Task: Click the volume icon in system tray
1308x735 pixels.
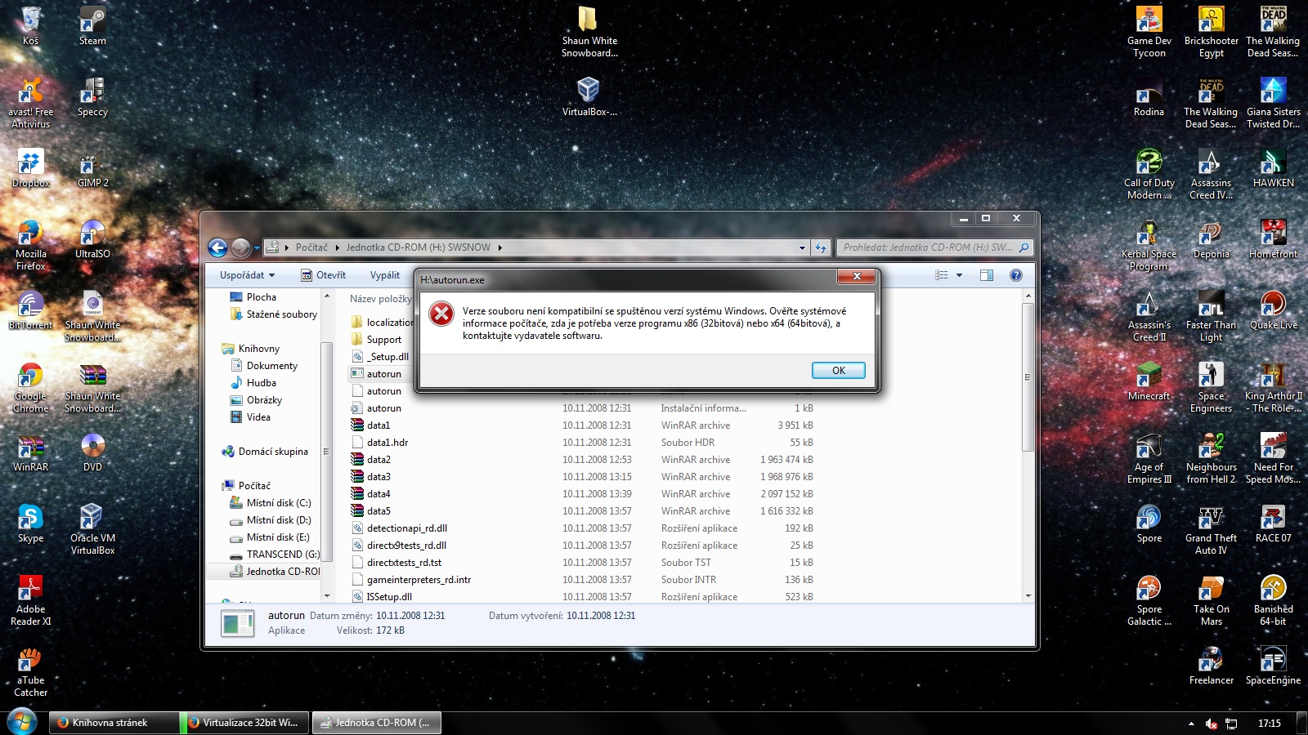Action: coord(1211,724)
